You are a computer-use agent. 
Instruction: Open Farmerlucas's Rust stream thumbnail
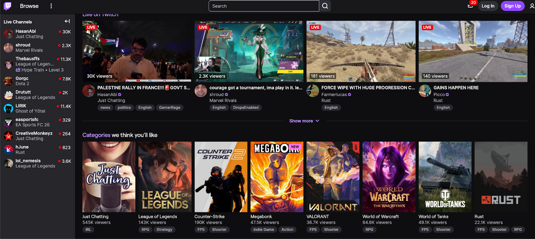(361, 51)
